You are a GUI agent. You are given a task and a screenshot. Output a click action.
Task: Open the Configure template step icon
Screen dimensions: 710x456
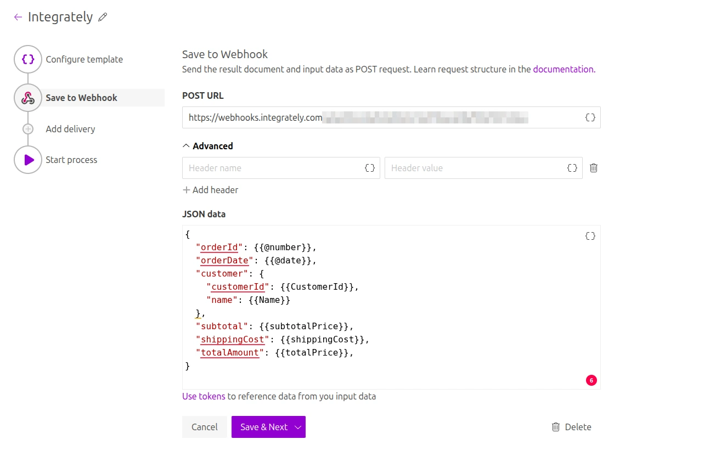(x=28, y=59)
